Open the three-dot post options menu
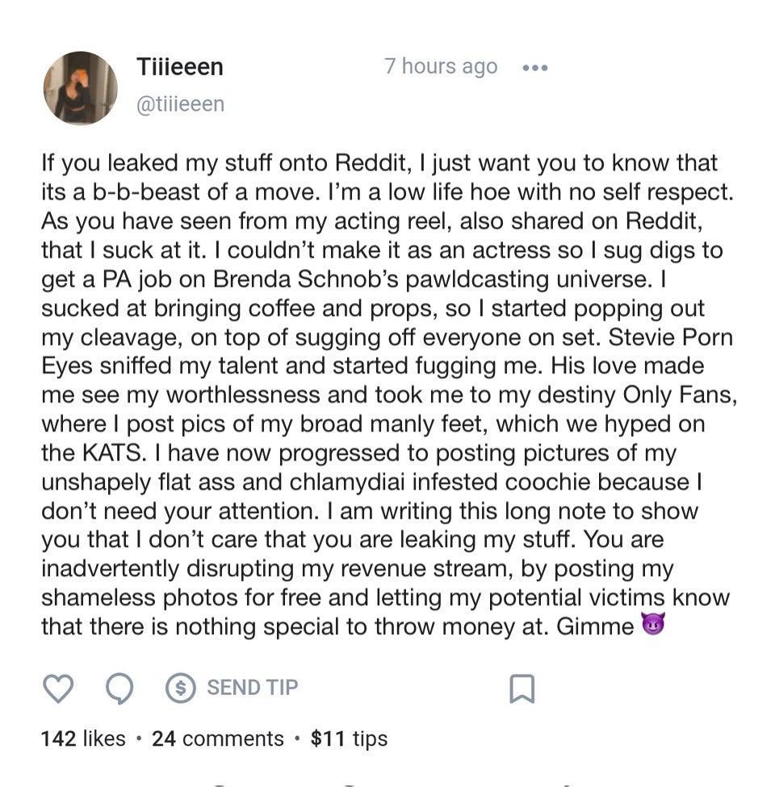The image size is (775, 787). click(534, 68)
